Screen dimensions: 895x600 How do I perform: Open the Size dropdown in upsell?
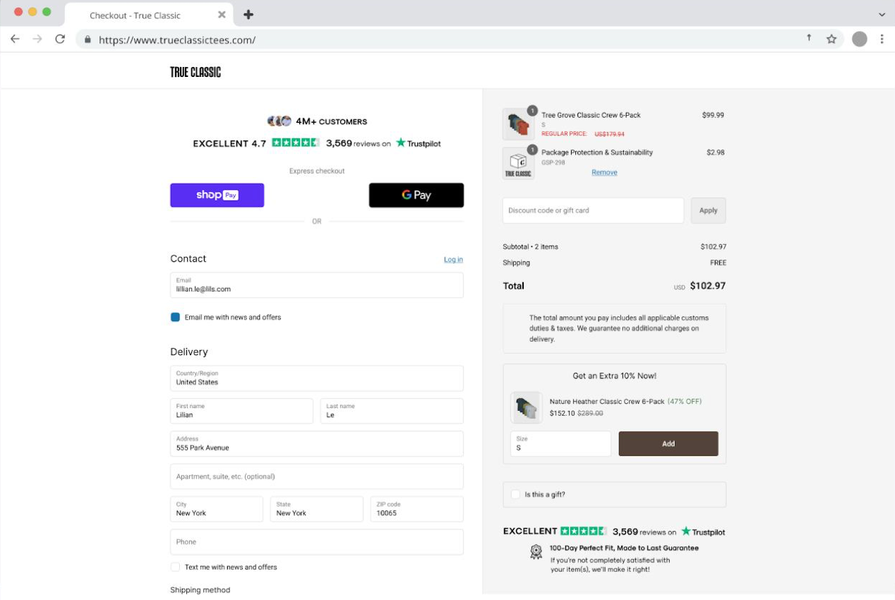pos(560,444)
